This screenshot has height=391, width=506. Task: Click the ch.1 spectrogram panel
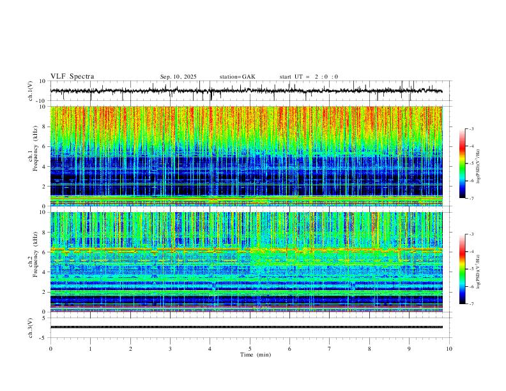pyautogui.click(x=246, y=156)
